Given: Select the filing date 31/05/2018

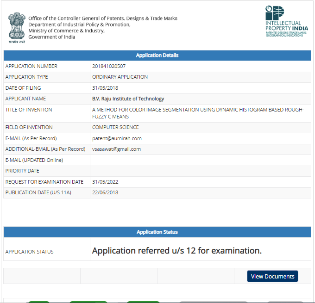Looking at the screenshot, I should [x=105, y=88].
